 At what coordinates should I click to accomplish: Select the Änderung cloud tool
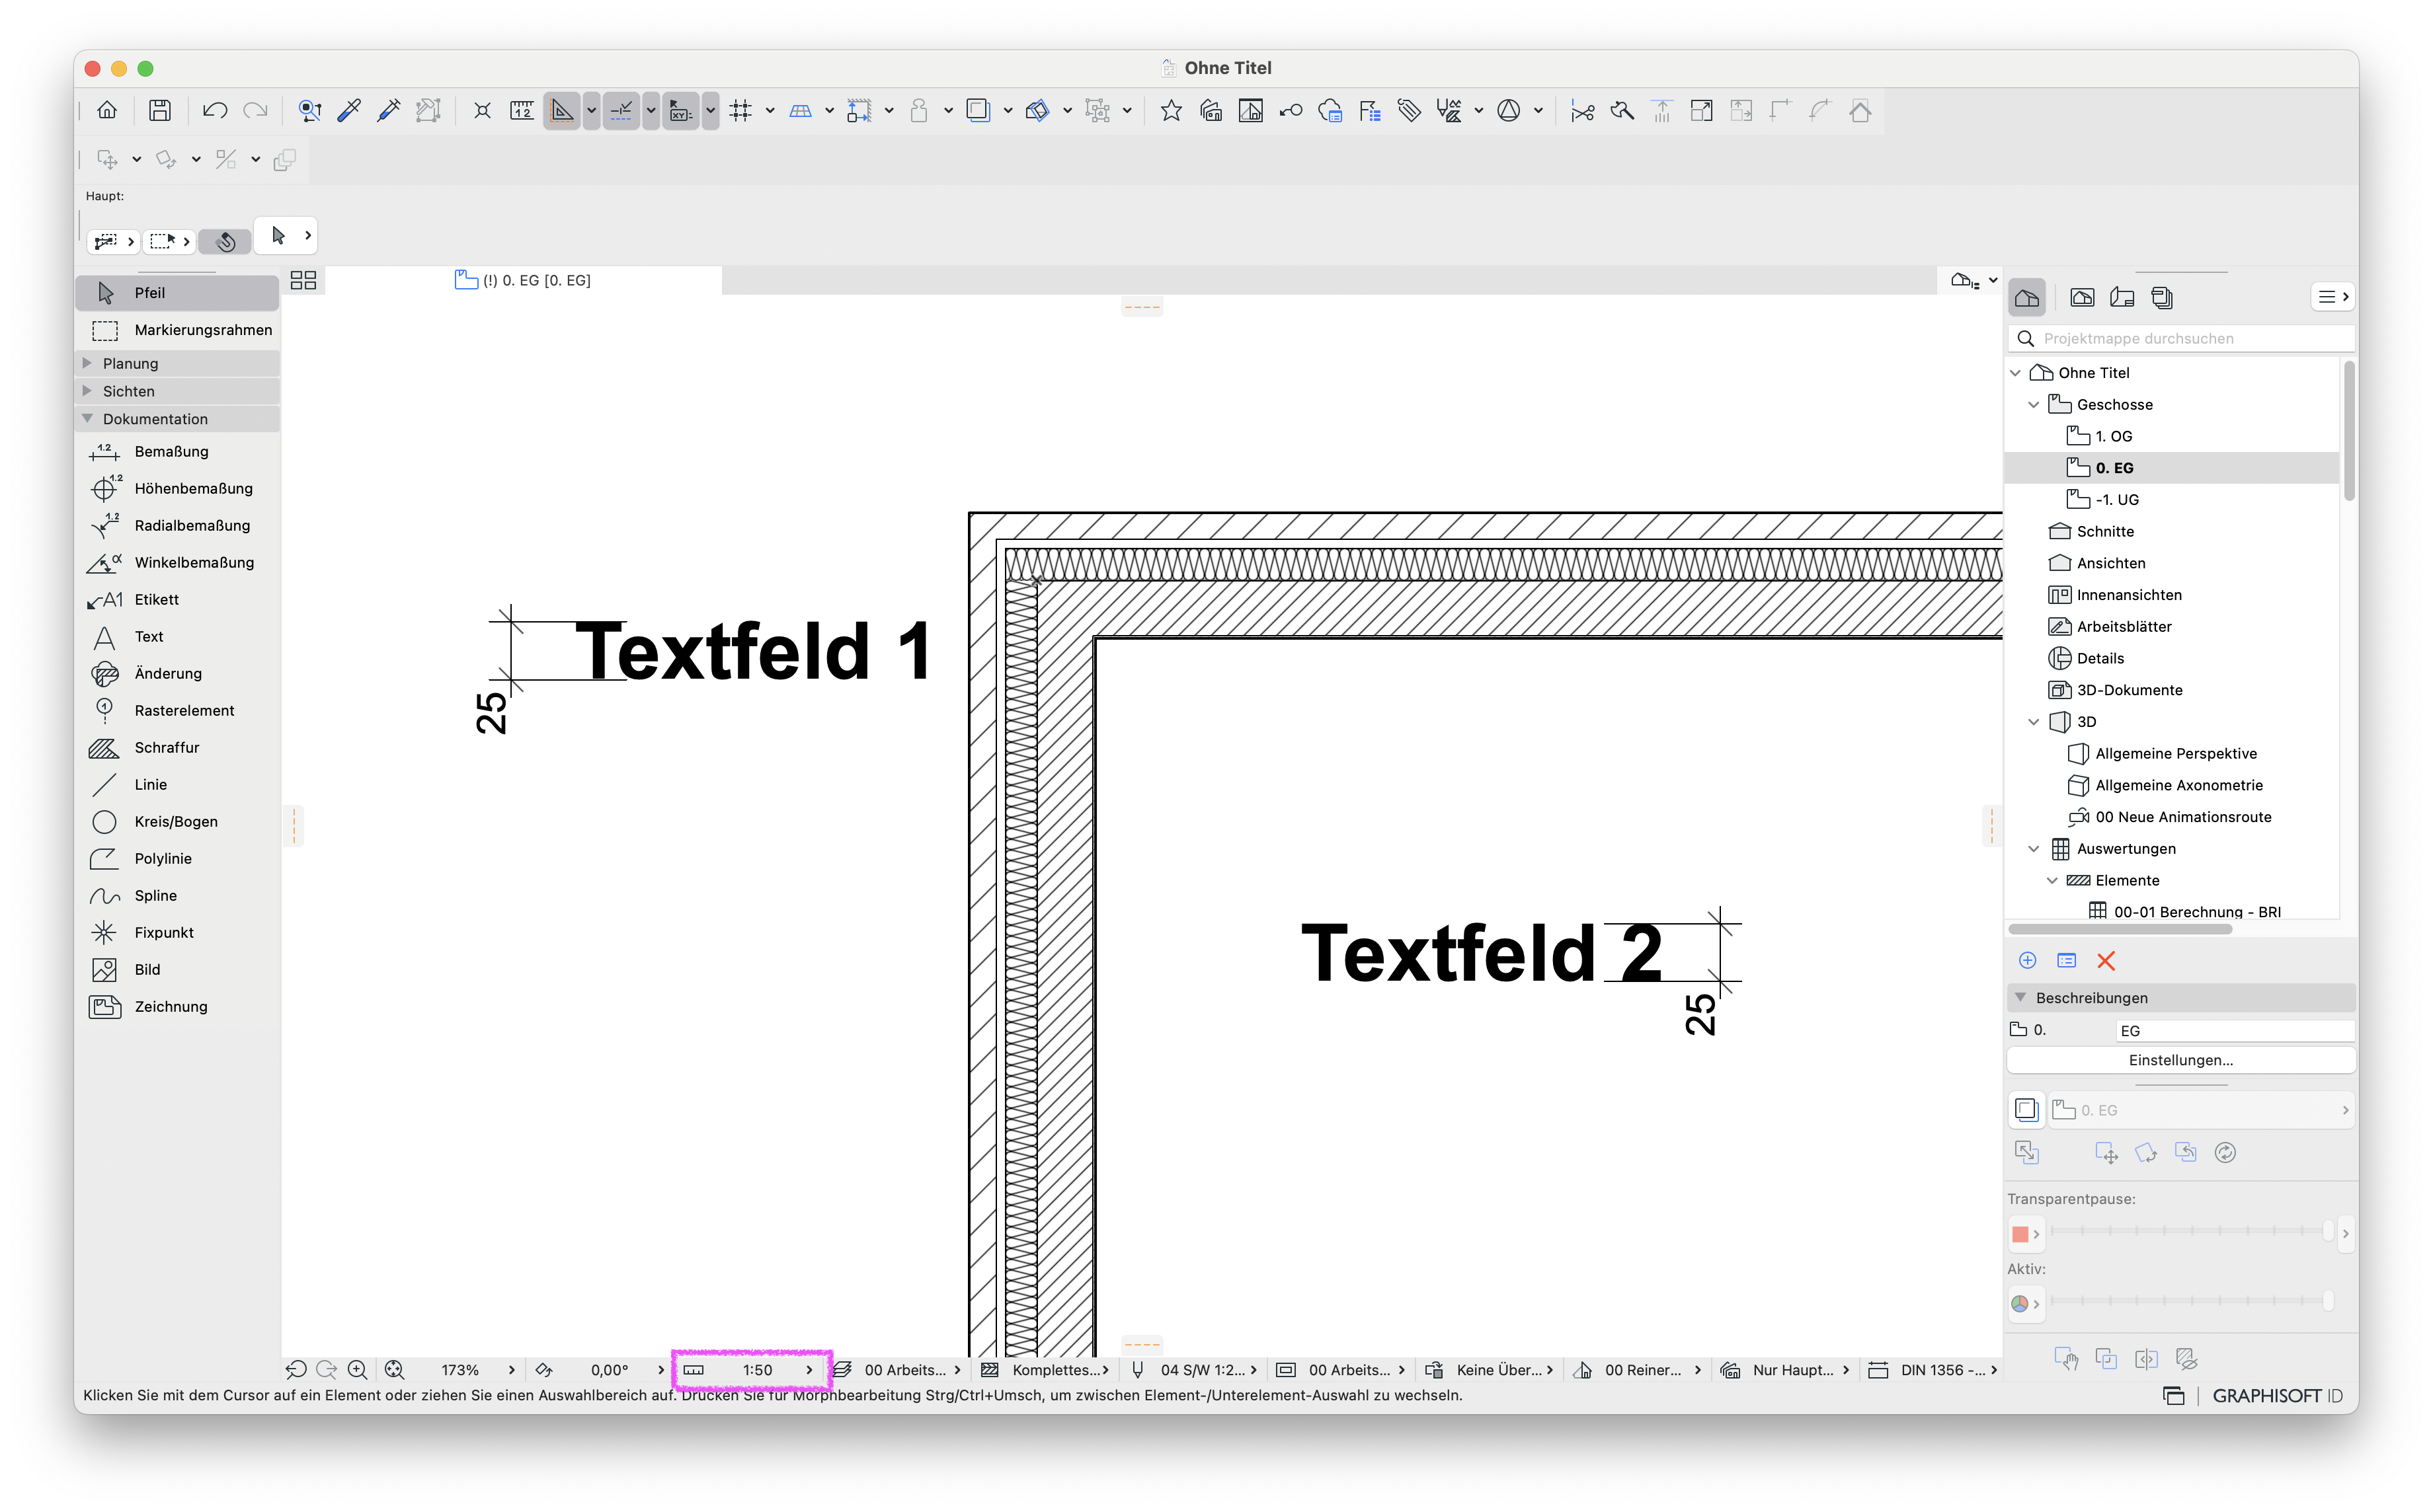(178, 674)
